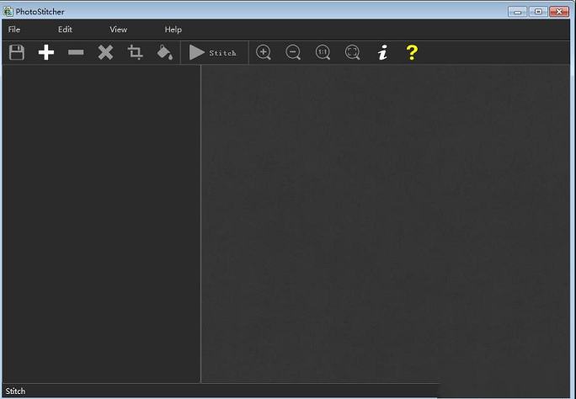Image resolution: width=576 pixels, height=399 pixels.
Task: Open the Edit menu
Action: [65, 29]
